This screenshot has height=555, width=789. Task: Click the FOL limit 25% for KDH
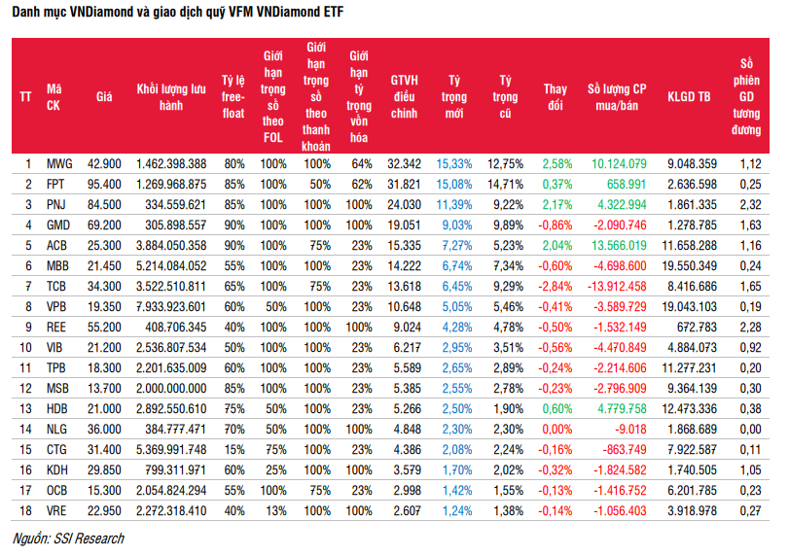tap(276, 470)
